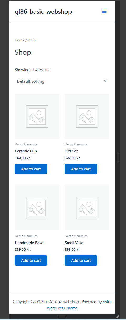
Task: Open the Small Vase product title
Action: tap(74, 243)
